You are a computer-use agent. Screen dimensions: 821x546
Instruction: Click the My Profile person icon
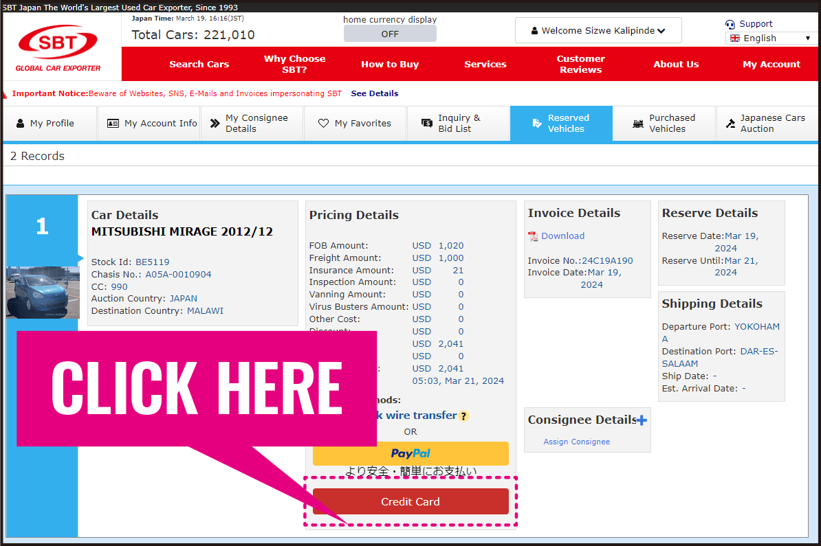[x=21, y=124]
